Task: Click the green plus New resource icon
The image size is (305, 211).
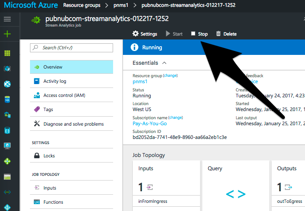Action: pos(7,34)
